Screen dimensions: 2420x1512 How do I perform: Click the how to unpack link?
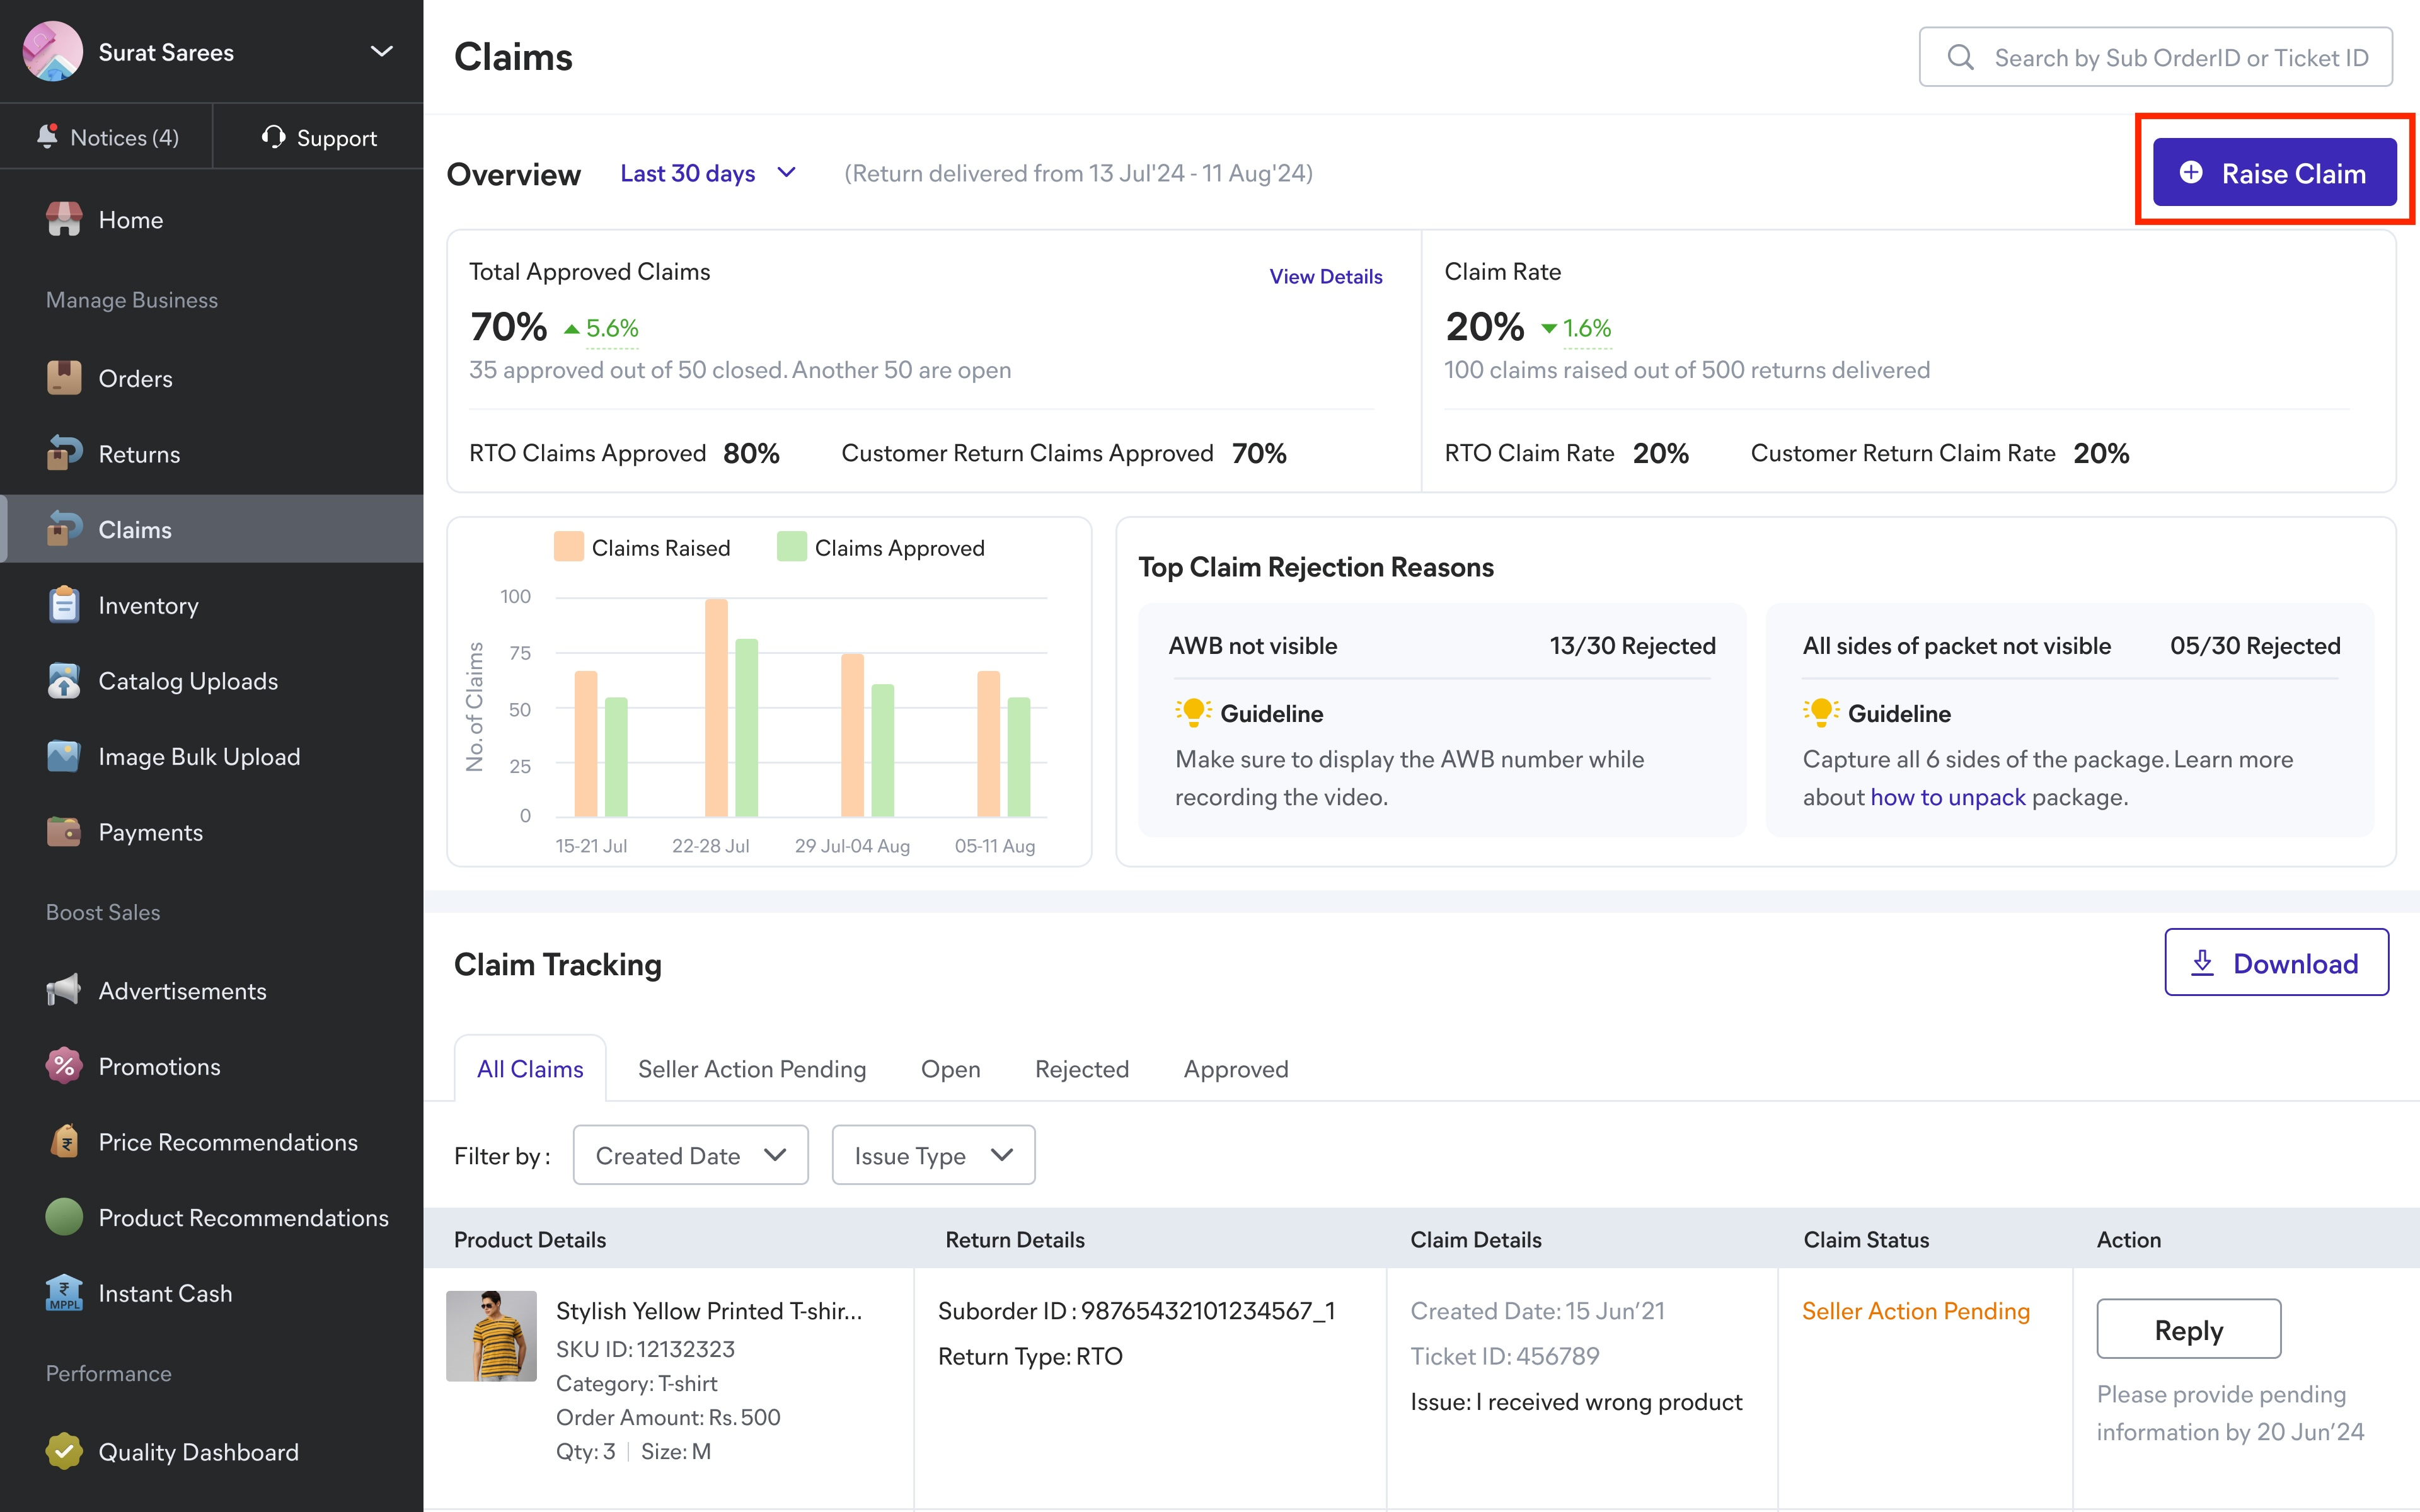(x=1947, y=797)
